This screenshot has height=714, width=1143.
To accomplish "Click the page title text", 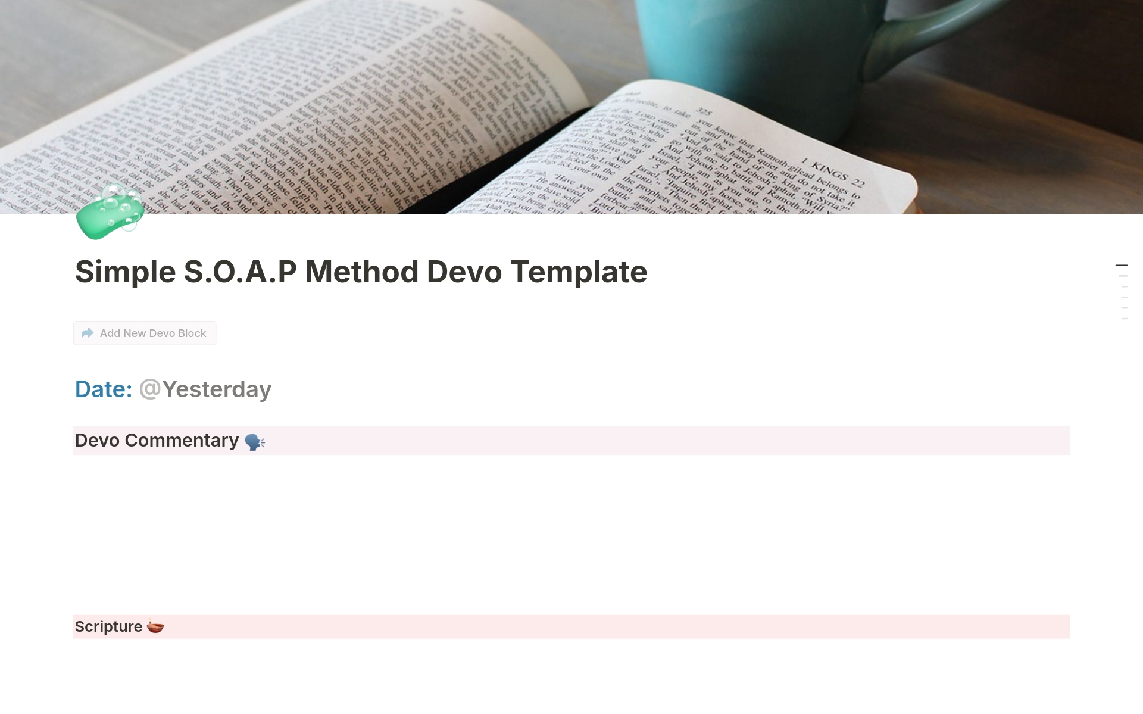I will pos(361,272).
